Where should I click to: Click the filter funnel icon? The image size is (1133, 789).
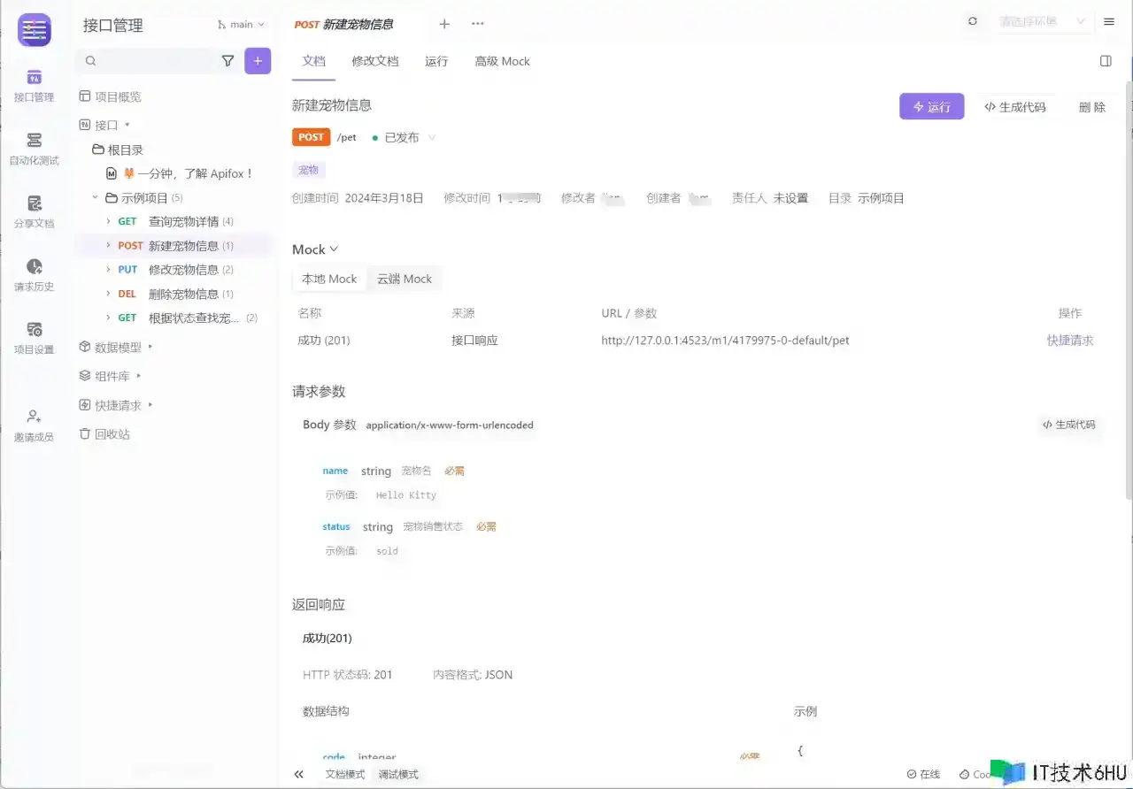pyautogui.click(x=227, y=61)
